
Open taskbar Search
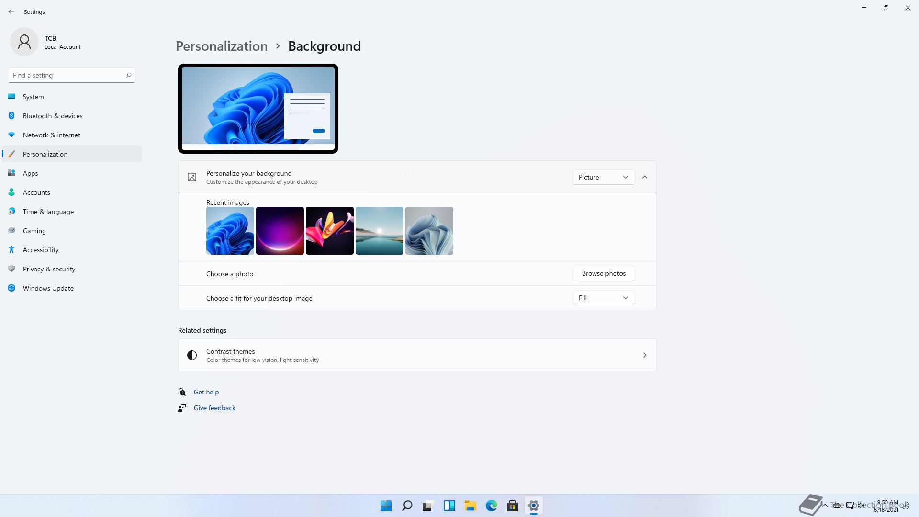pyautogui.click(x=407, y=506)
